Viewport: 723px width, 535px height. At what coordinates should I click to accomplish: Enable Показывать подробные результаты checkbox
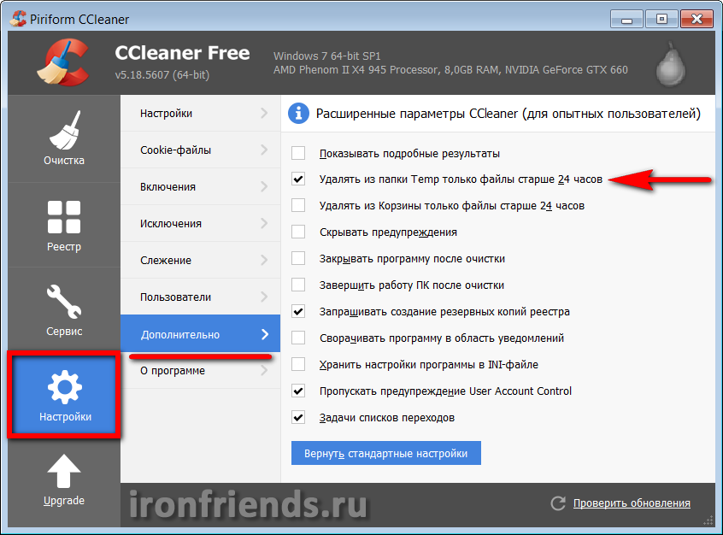click(298, 153)
